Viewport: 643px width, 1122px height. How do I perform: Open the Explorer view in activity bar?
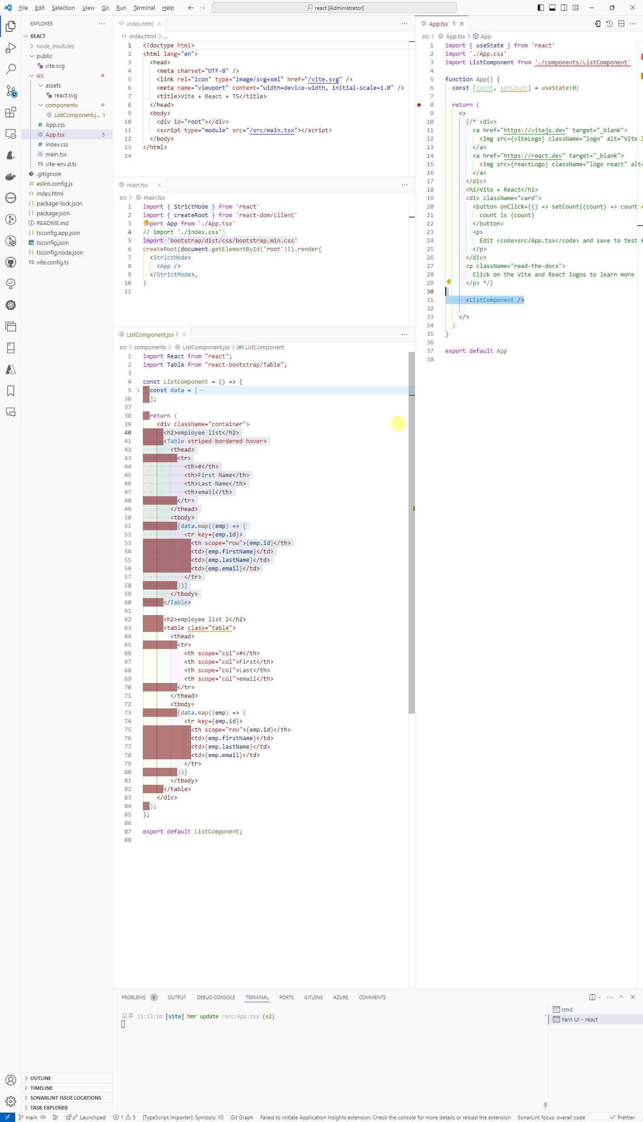click(11, 26)
